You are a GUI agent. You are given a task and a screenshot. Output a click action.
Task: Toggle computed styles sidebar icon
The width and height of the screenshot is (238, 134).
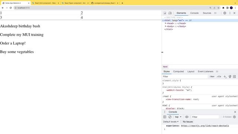coord(234,77)
